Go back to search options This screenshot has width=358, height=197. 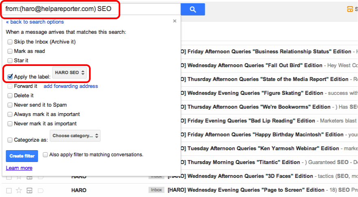35,22
